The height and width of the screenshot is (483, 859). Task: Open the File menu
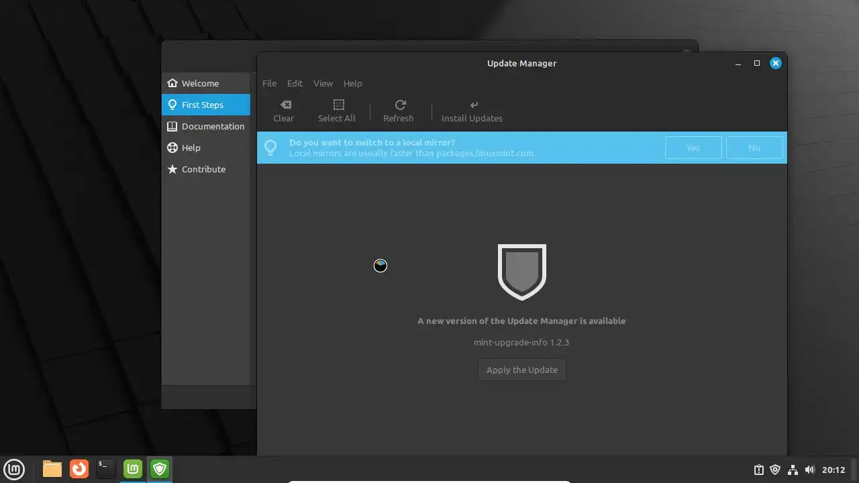[x=269, y=83]
